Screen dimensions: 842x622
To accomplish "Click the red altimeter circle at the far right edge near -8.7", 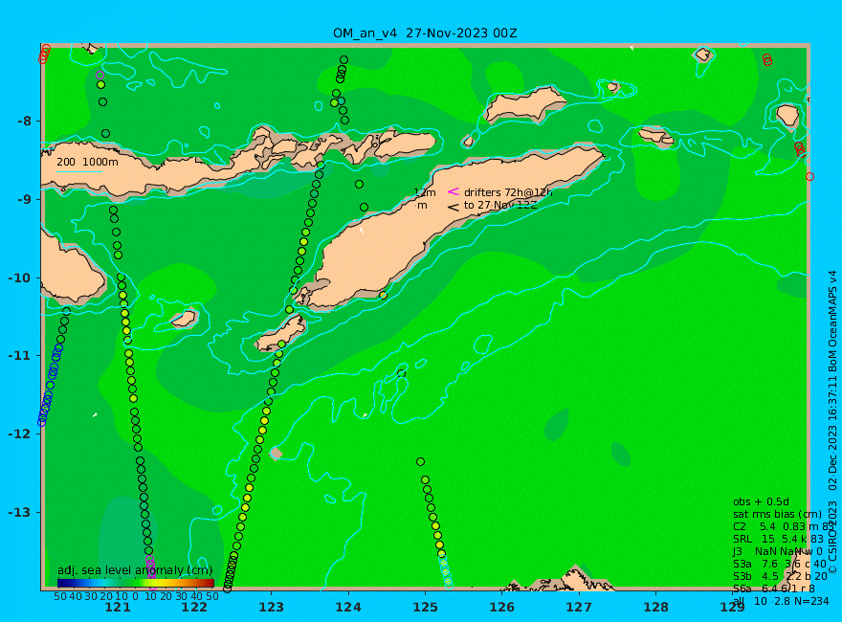I will (x=809, y=177).
